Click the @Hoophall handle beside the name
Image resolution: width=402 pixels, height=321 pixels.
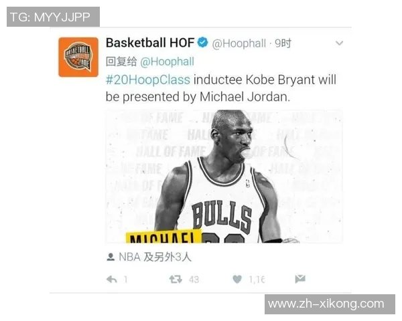239,43
